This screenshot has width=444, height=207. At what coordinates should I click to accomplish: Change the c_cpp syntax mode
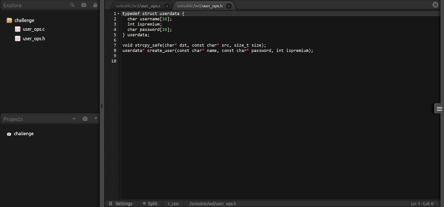click(173, 204)
